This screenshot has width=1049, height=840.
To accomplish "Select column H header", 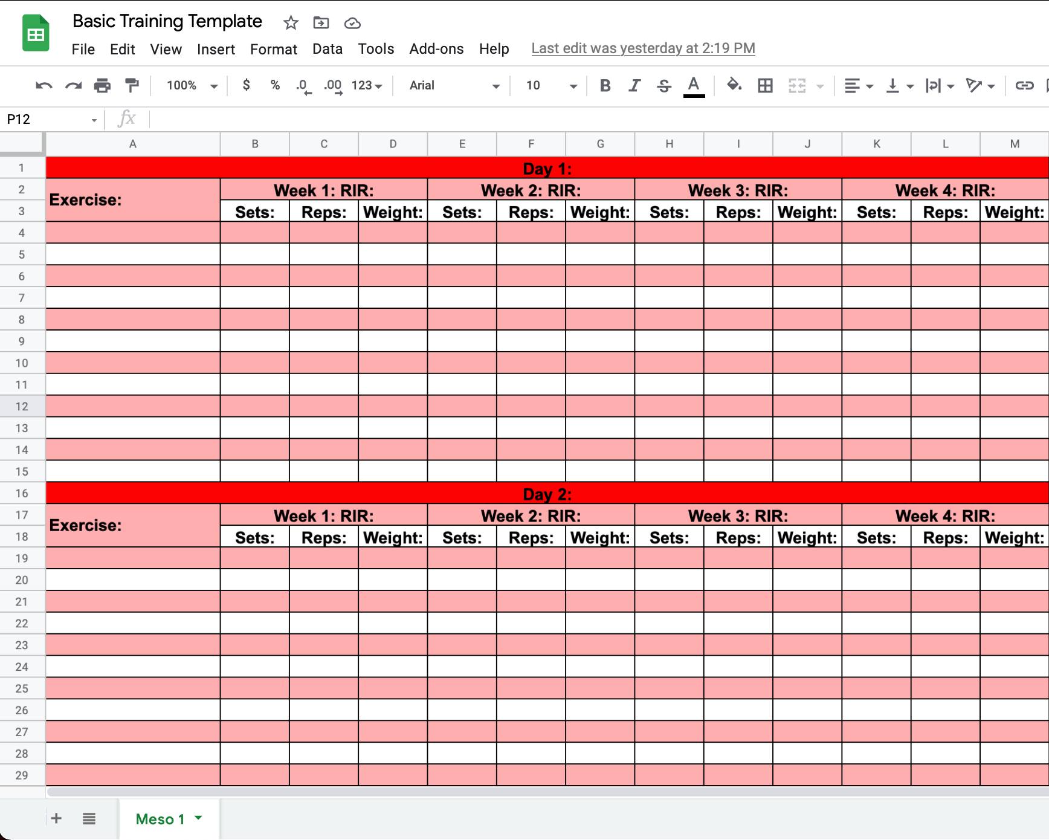I will (x=670, y=144).
